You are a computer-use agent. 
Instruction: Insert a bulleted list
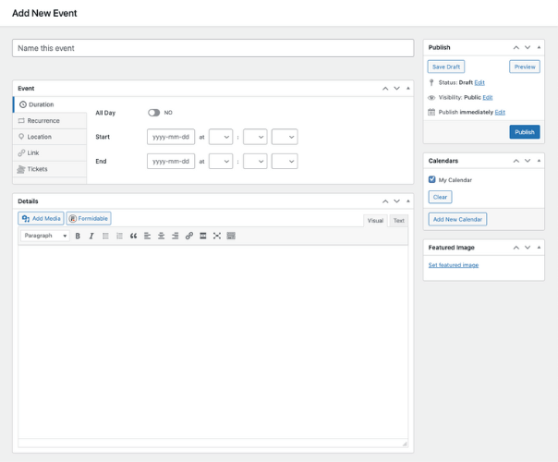105,236
